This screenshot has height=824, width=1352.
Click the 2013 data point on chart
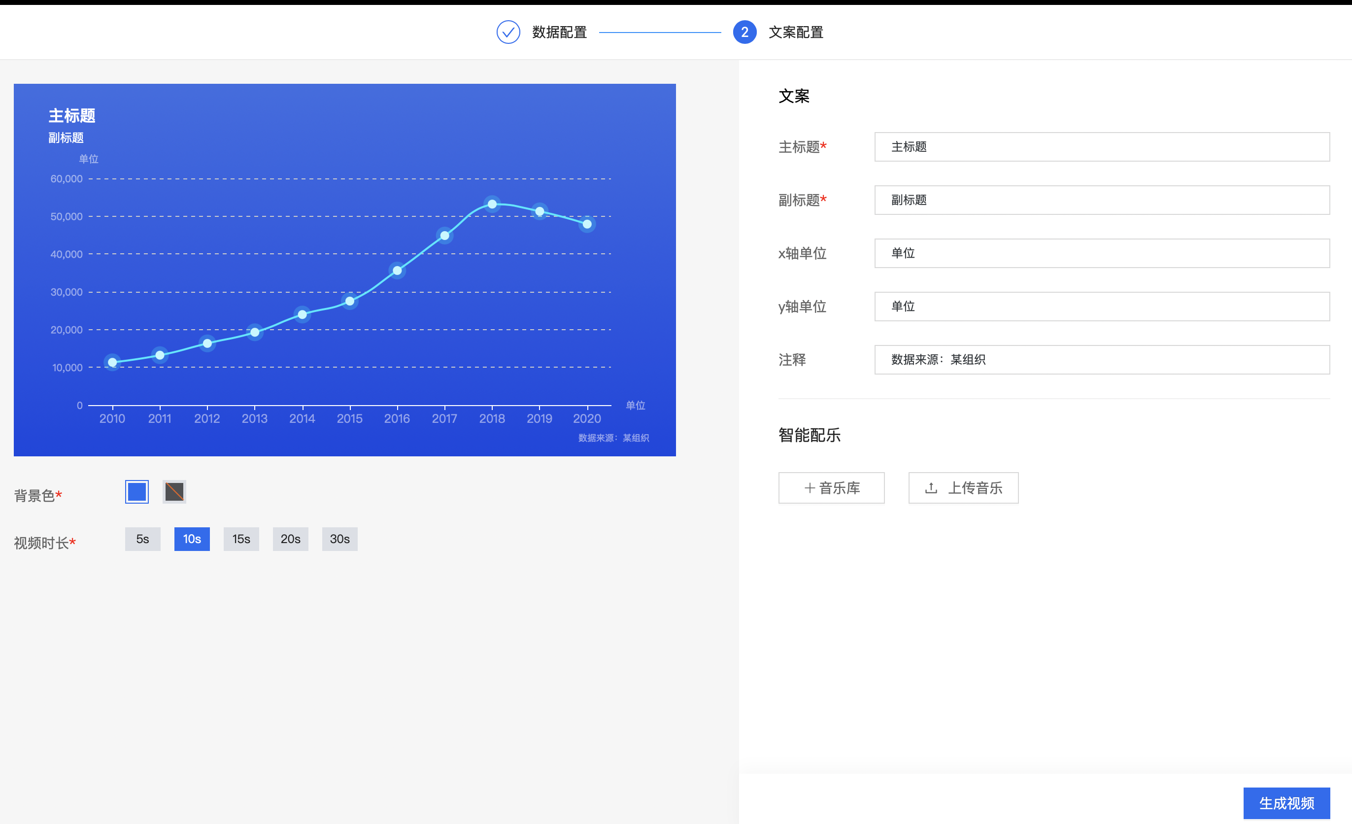255,332
